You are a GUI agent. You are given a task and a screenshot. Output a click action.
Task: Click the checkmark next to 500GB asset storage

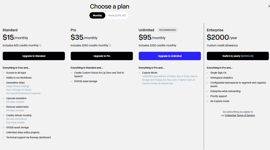(72, 81)
